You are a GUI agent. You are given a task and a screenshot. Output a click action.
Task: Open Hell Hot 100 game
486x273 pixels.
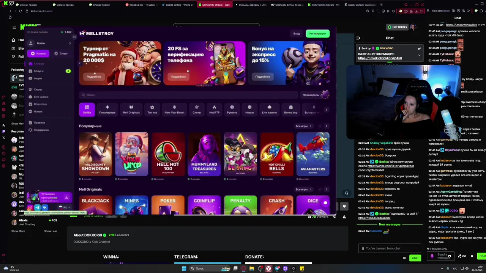click(x=168, y=154)
